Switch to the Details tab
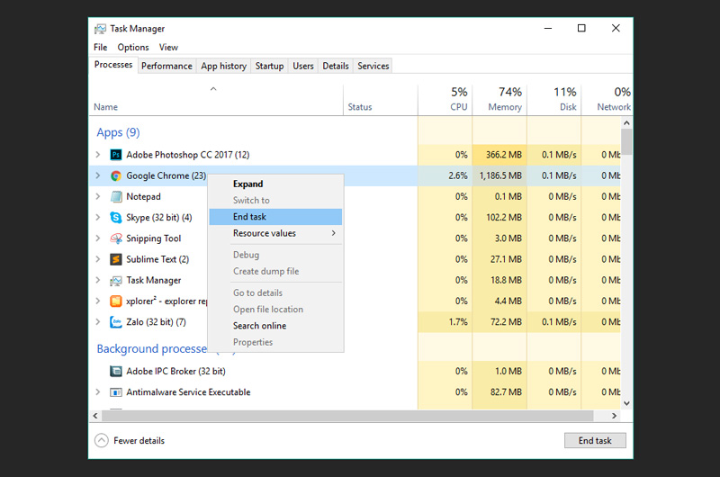The width and height of the screenshot is (720, 477). 335,66
